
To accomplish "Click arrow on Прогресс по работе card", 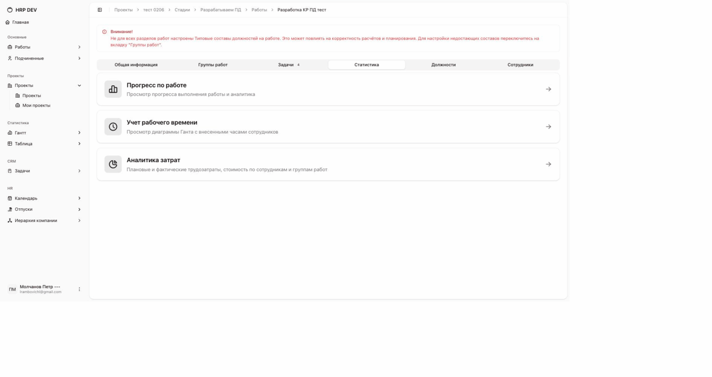I will 548,89.
